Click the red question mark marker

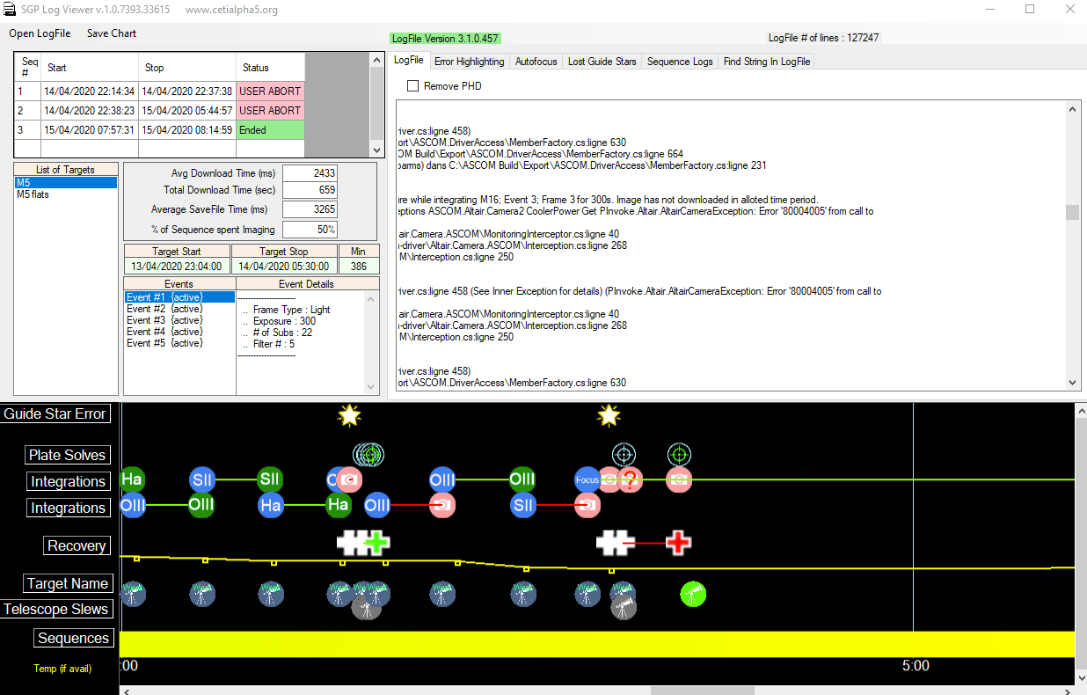(x=630, y=479)
